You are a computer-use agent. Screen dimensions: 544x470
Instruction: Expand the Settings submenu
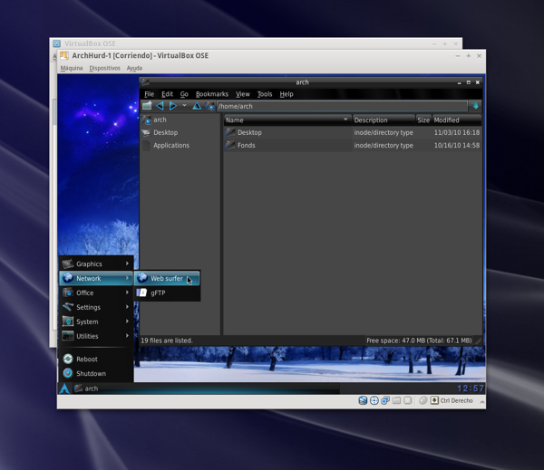(96, 307)
